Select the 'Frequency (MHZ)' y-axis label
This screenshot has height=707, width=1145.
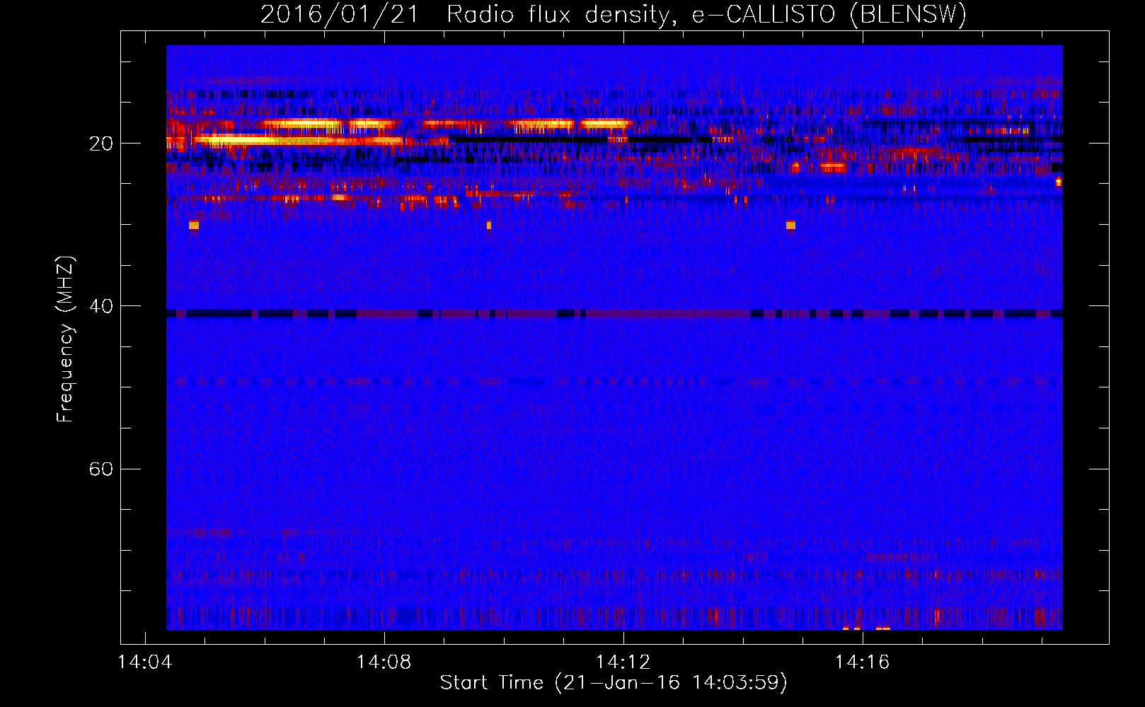pyautogui.click(x=65, y=339)
